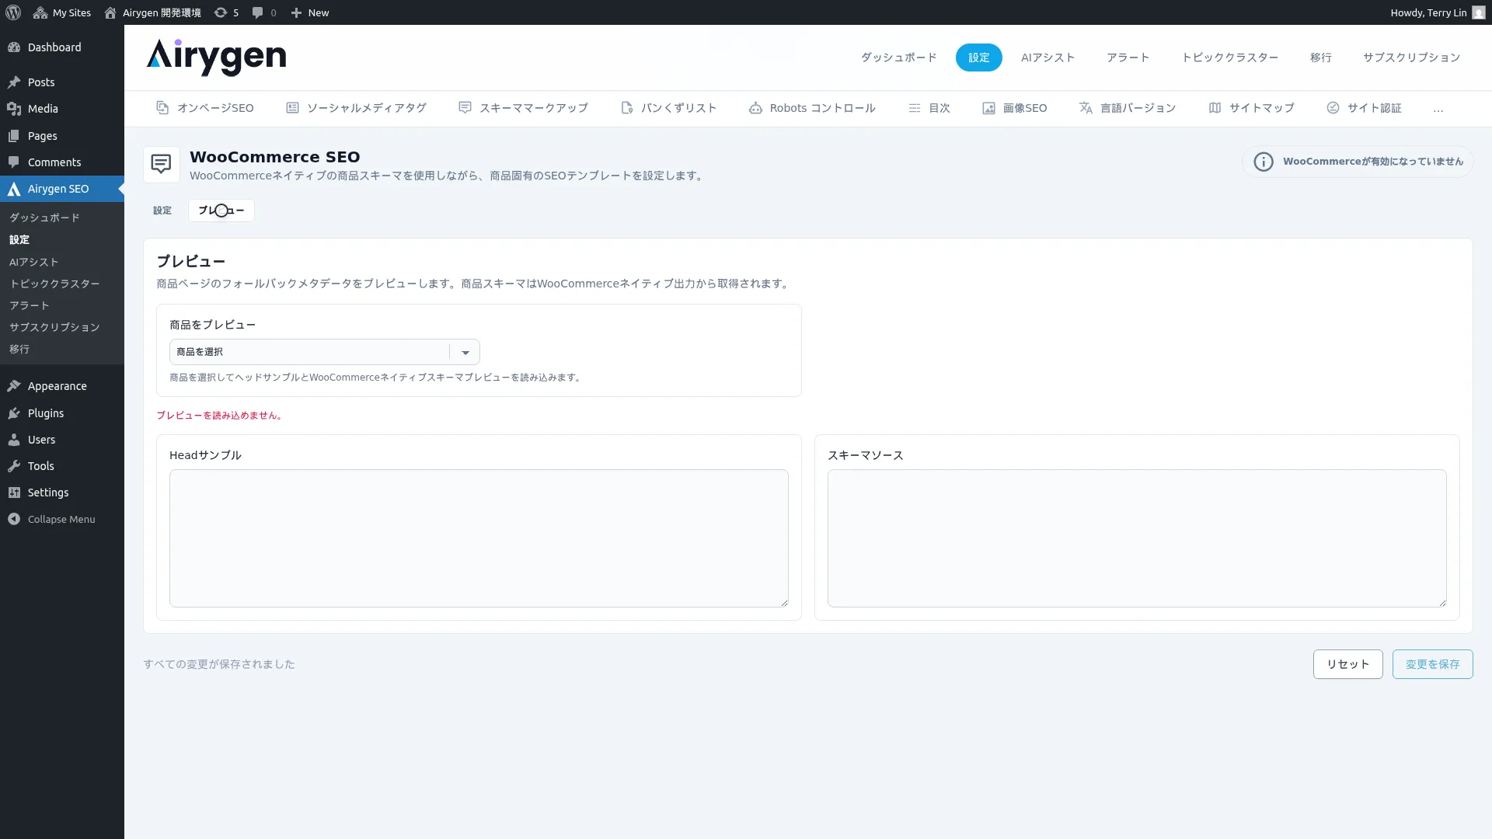Viewport: 1492px width, 839px height.
Task: Click the パンくずリスト tab icon
Action: (627, 108)
